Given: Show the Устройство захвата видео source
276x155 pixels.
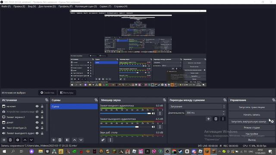Looking at the screenshot, I should (37, 112).
